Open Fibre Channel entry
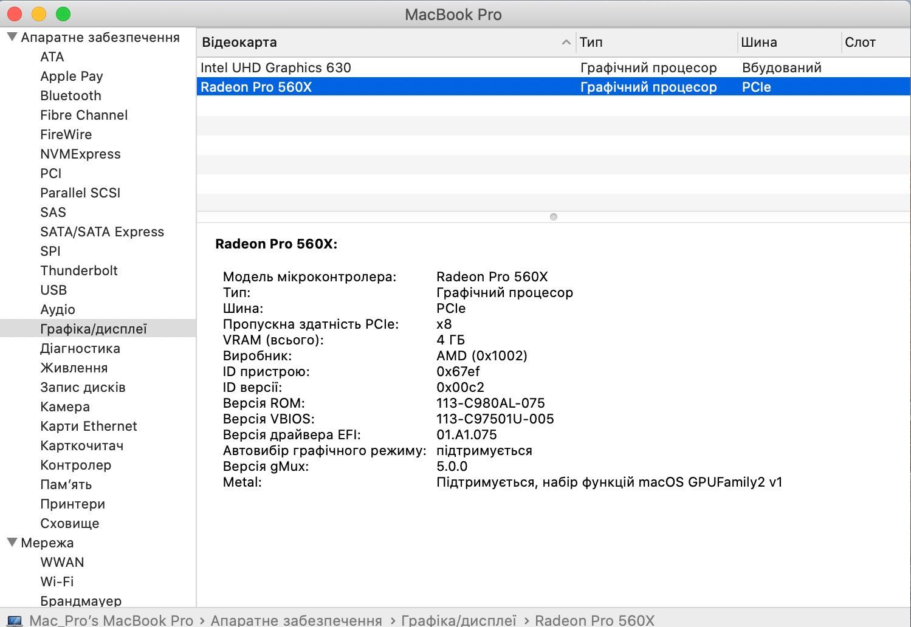The height and width of the screenshot is (627, 911). pyautogui.click(x=84, y=115)
